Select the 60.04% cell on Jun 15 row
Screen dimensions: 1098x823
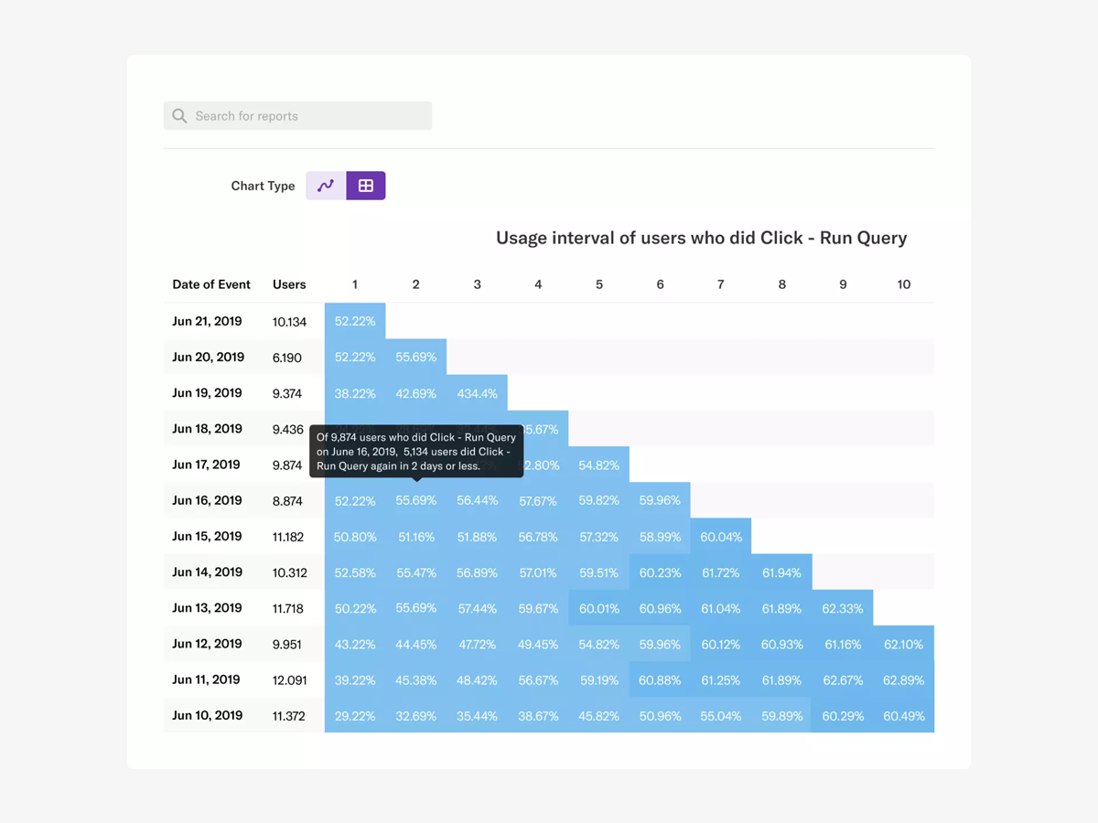721,537
